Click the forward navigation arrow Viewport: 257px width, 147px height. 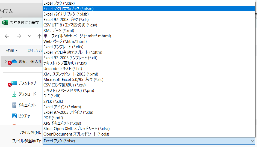tap(19, 36)
